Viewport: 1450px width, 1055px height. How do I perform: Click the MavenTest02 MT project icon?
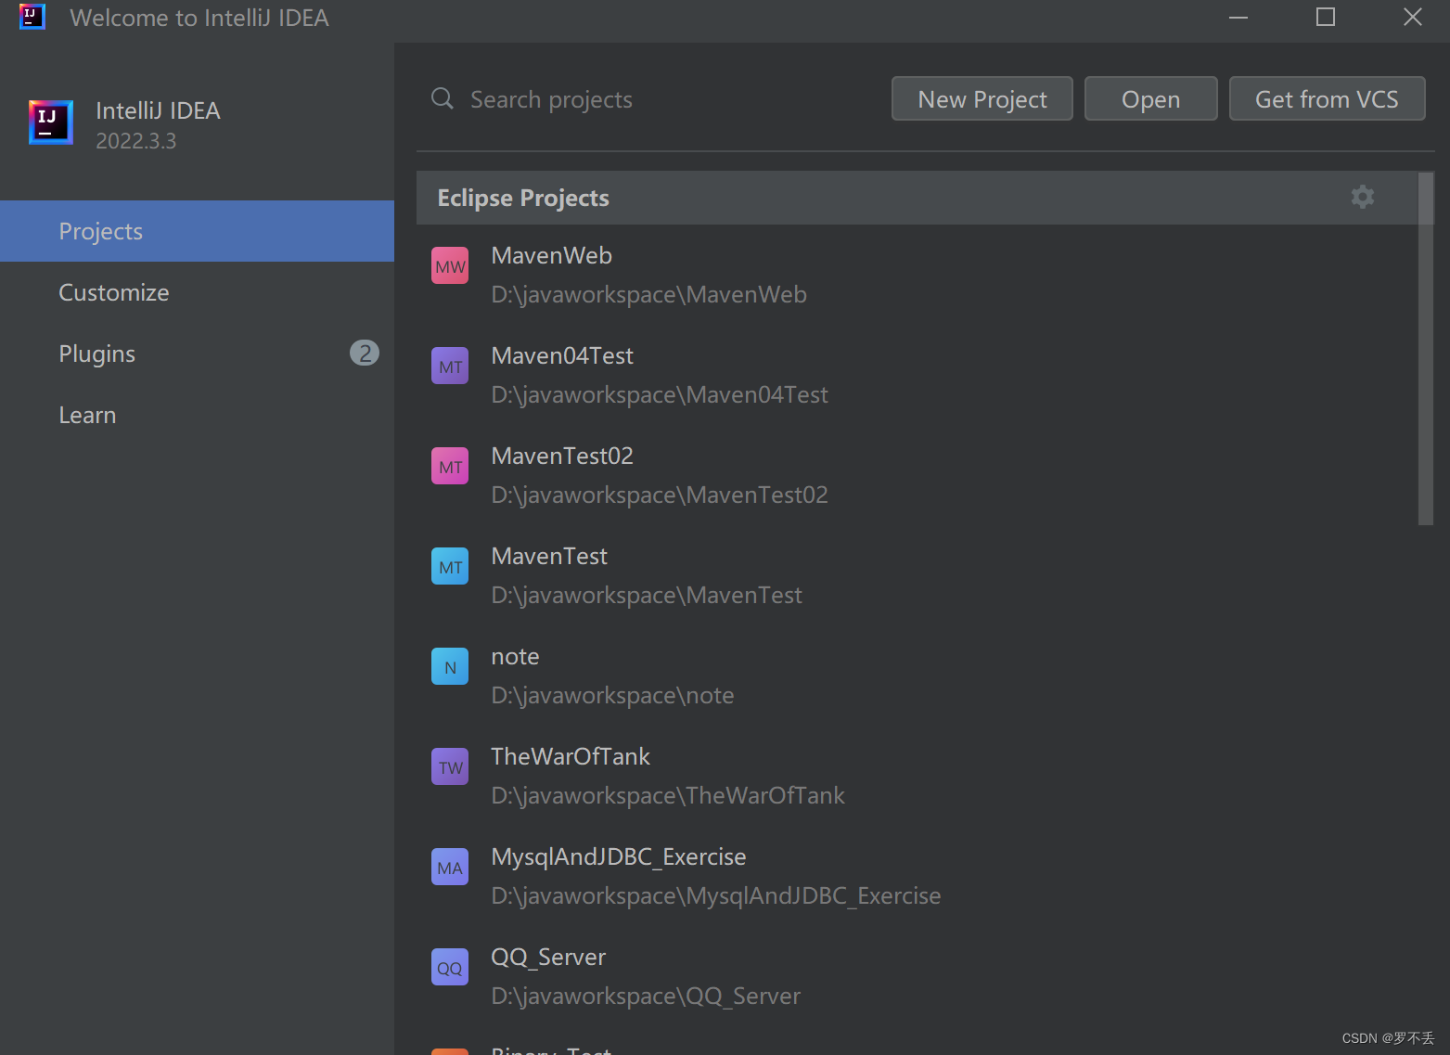(450, 467)
